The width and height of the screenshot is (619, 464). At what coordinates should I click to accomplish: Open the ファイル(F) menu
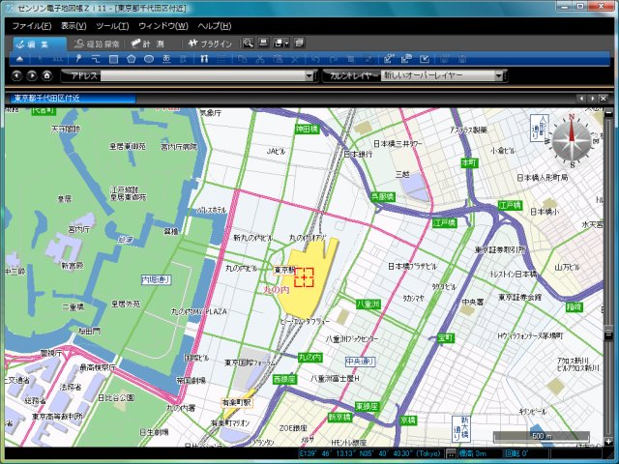32,26
